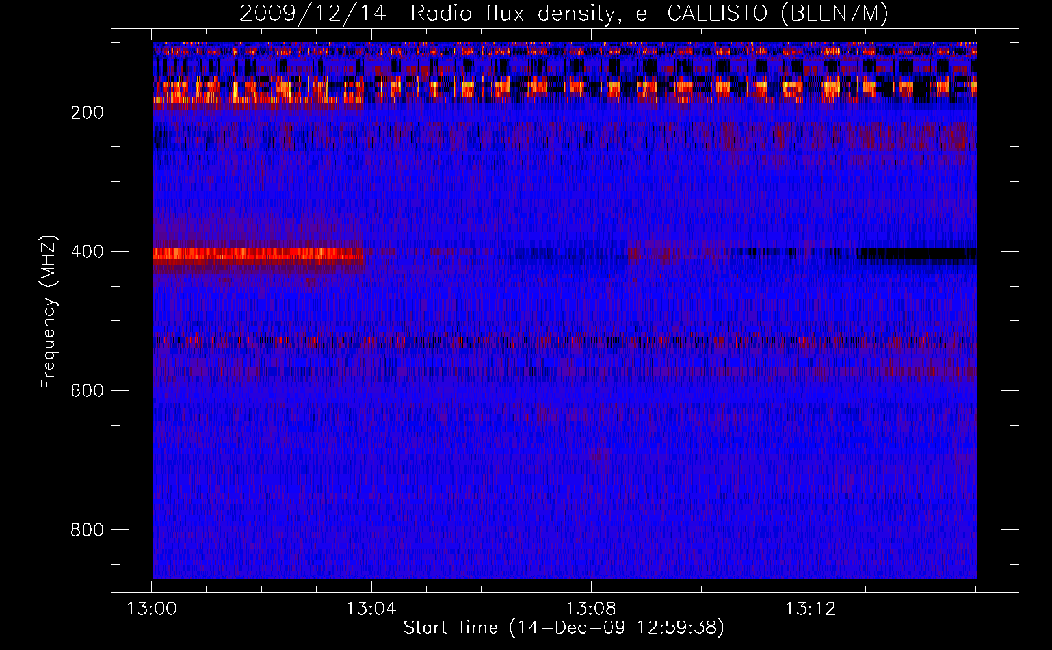This screenshot has height=650, width=1052.
Task: Click the 800 frequency tick label
Action: click(87, 530)
